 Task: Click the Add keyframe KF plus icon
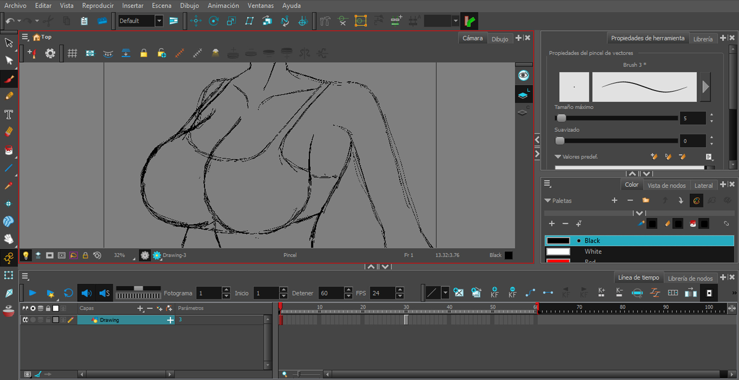495,293
